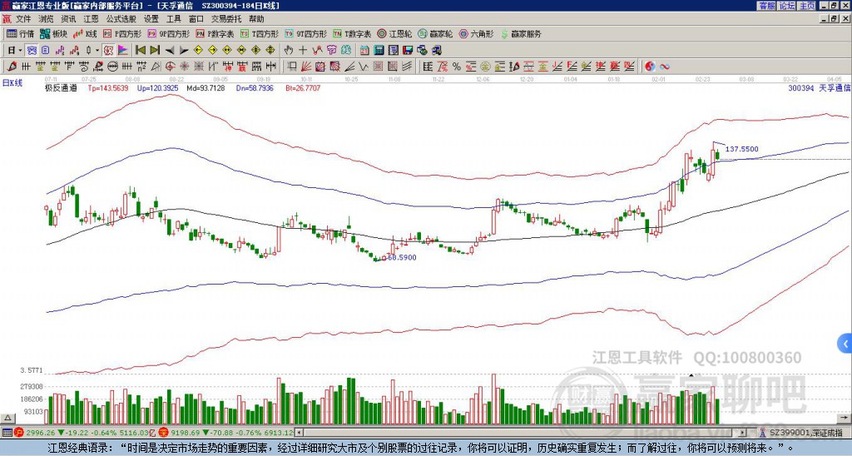This screenshot has width=852, height=456.
Task: Open T数字表 time number table
Action: [352, 33]
